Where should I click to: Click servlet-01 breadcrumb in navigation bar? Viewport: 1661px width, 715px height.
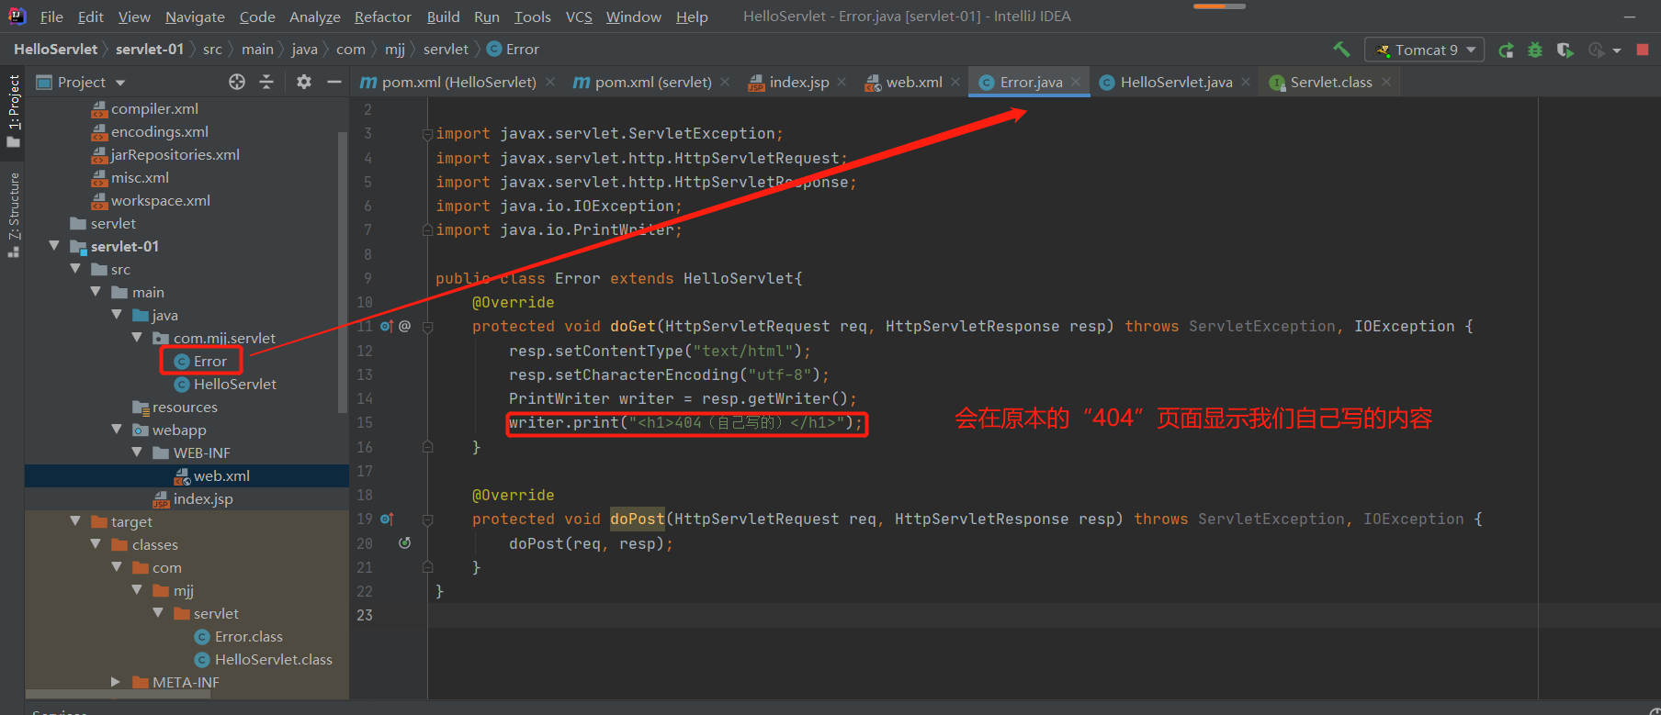coord(150,50)
